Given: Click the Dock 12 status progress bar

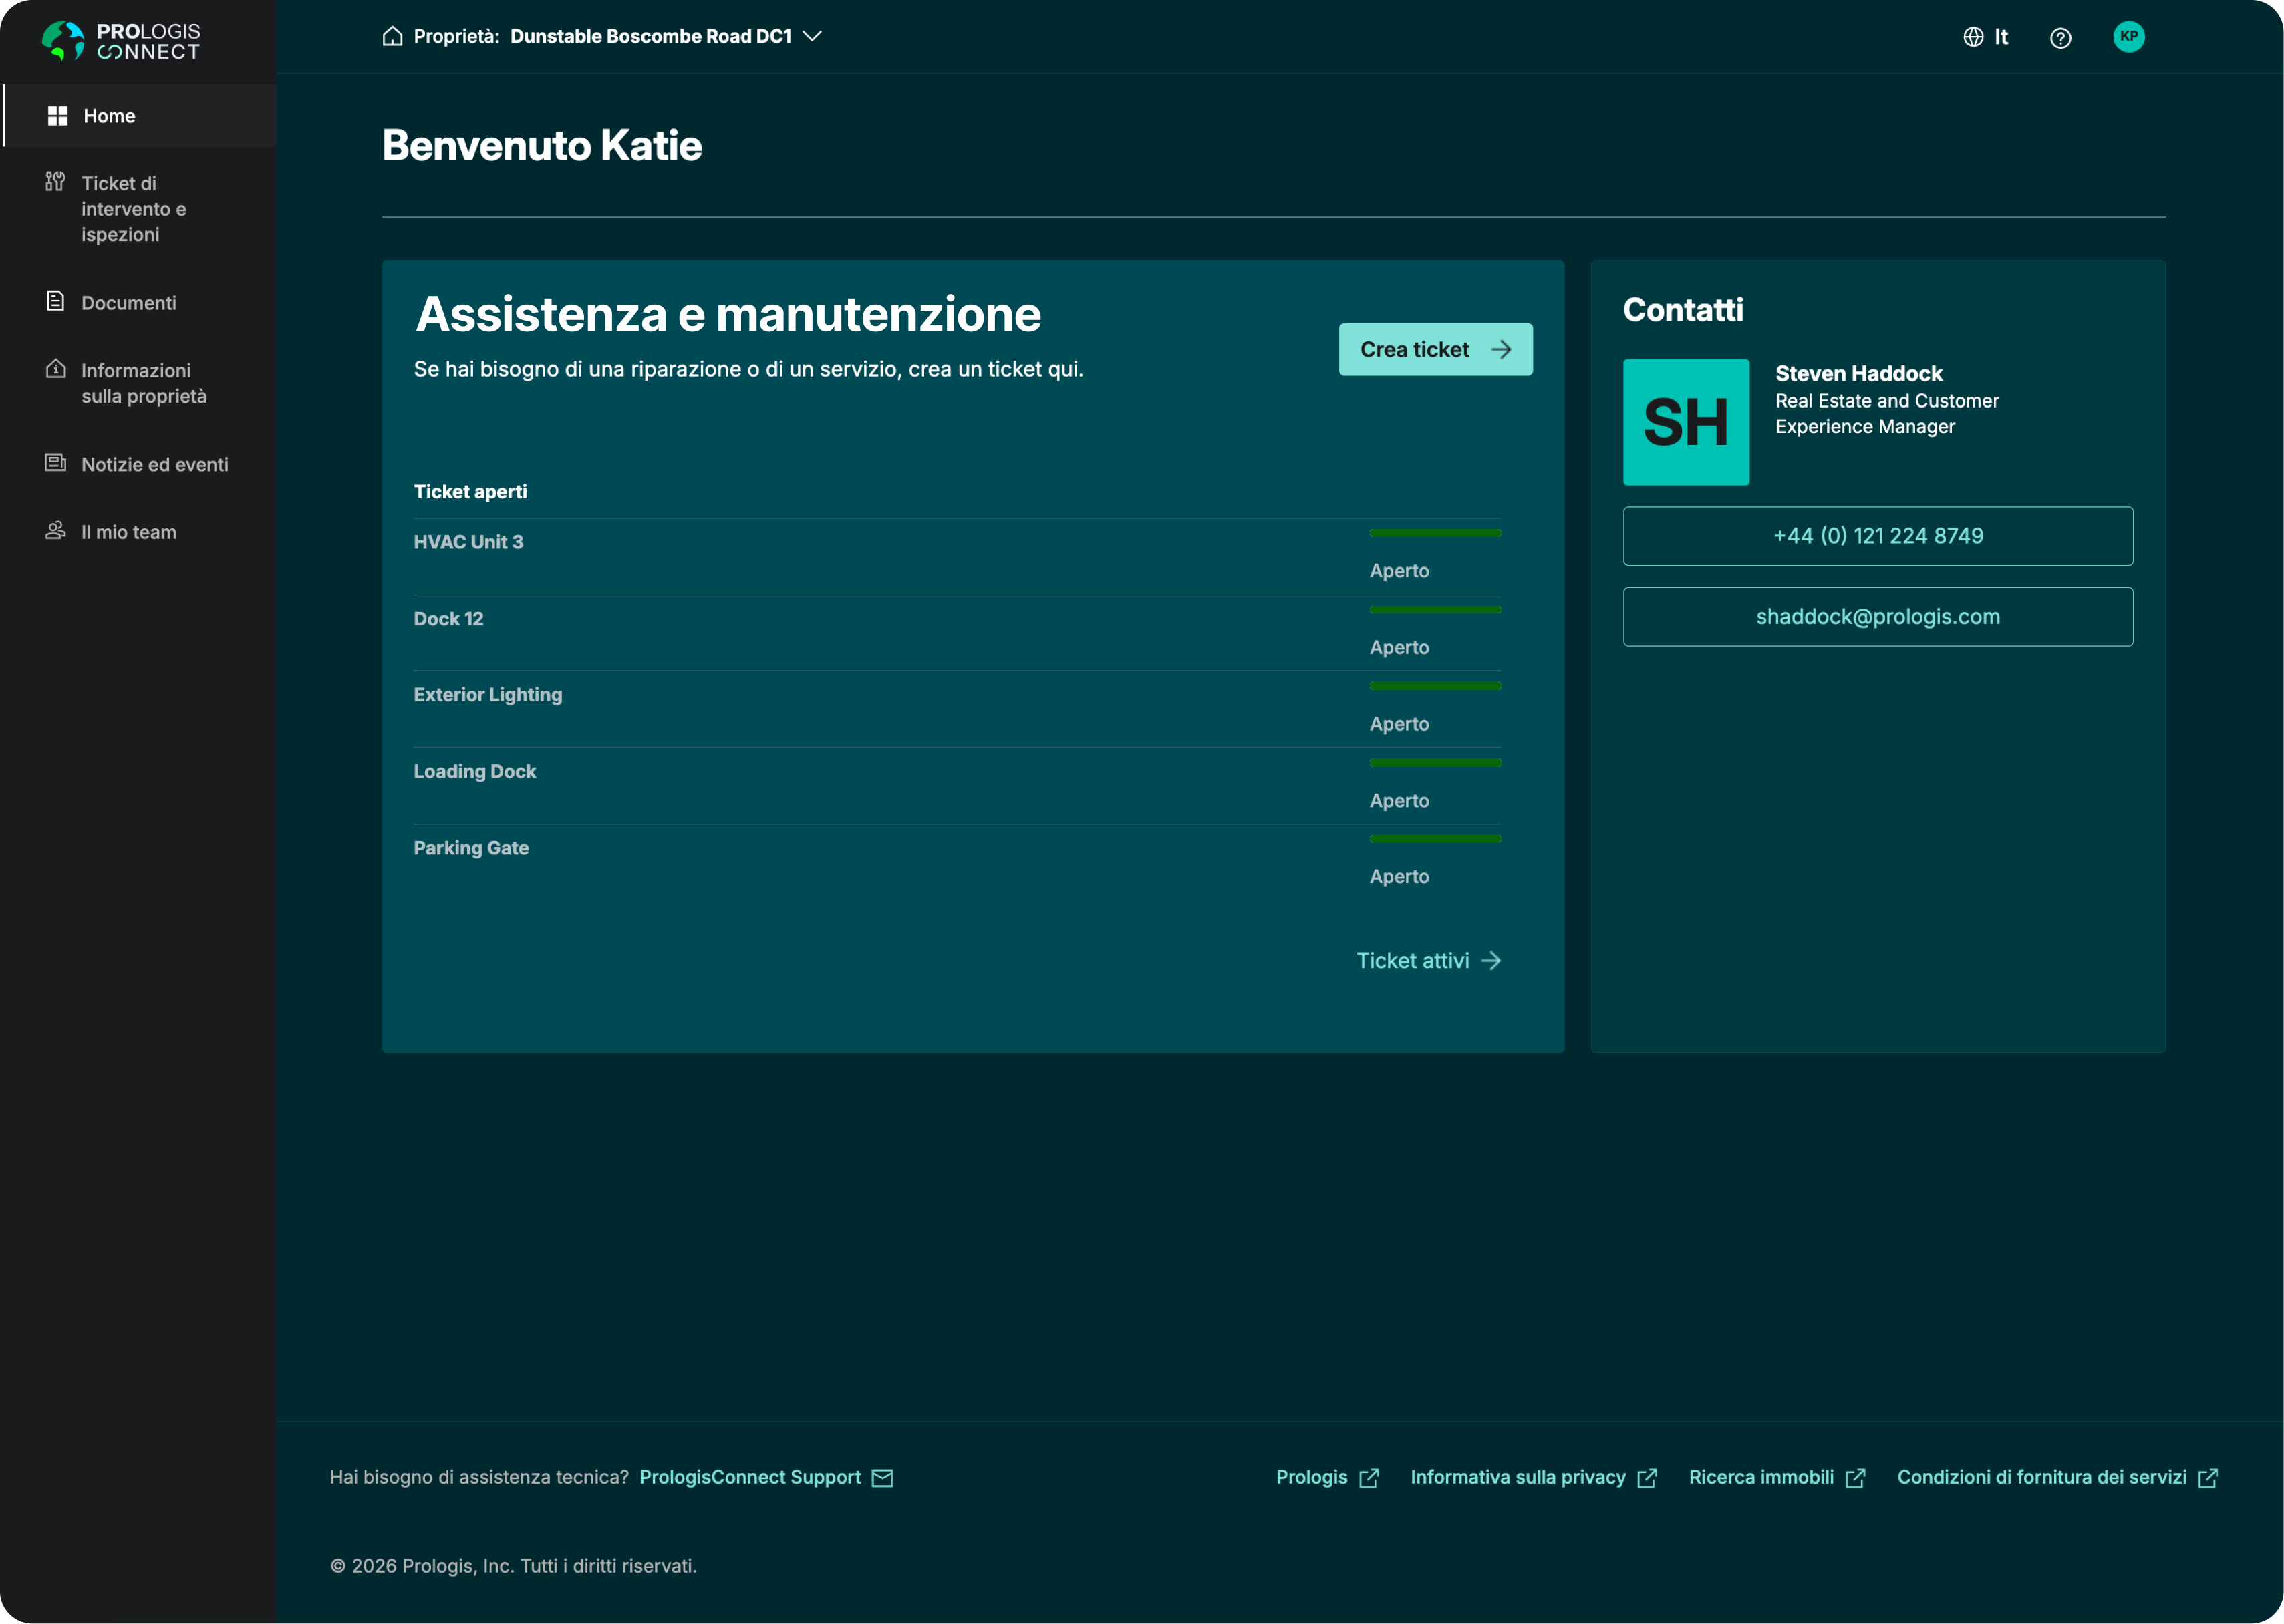Looking at the screenshot, I should click(x=1435, y=609).
